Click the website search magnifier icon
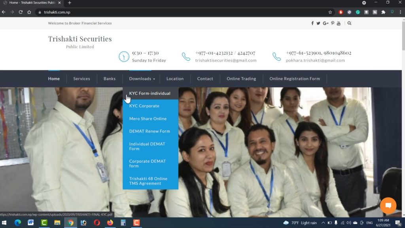This screenshot has width=405, height=228. tap(349, 23)
